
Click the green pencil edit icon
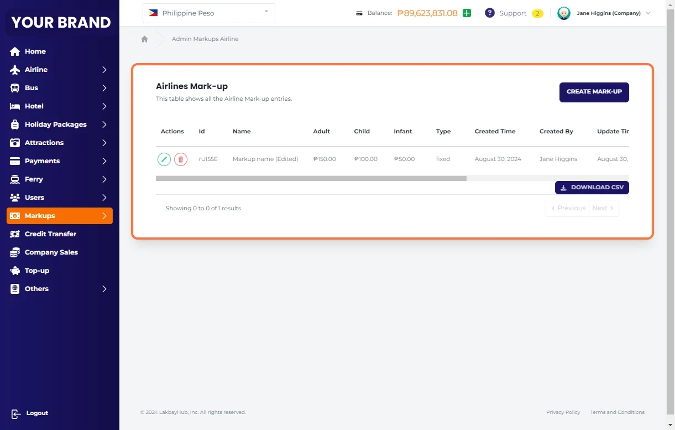(x=164, y=159)
